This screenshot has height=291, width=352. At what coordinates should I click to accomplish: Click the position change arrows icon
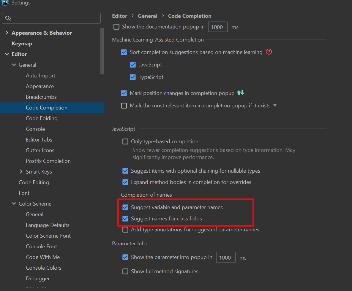241,93
